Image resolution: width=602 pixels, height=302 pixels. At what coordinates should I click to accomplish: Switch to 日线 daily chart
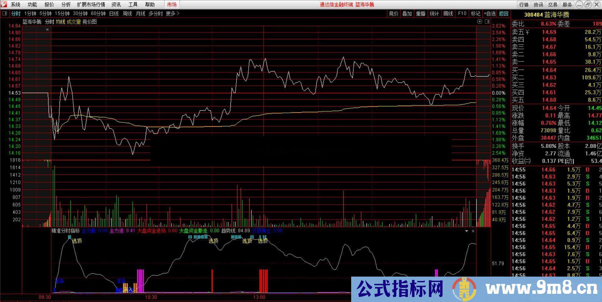tap(114, 13)
